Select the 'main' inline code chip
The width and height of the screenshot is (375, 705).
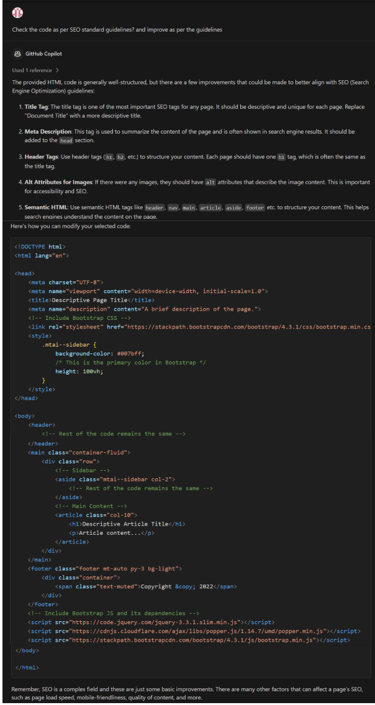pyautogui.click(x=189, y=208)
